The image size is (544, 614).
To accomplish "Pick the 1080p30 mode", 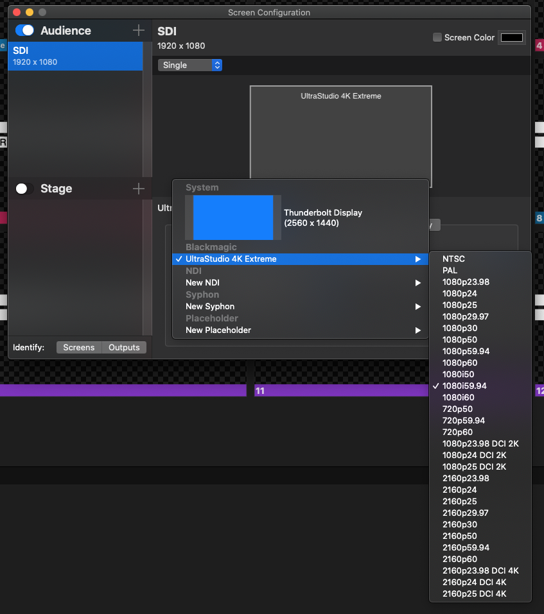I will [x=480, y=328].
